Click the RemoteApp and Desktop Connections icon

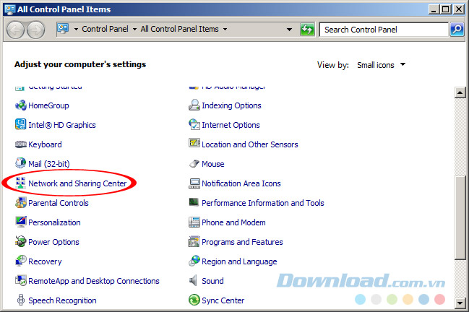coord(21,280)
